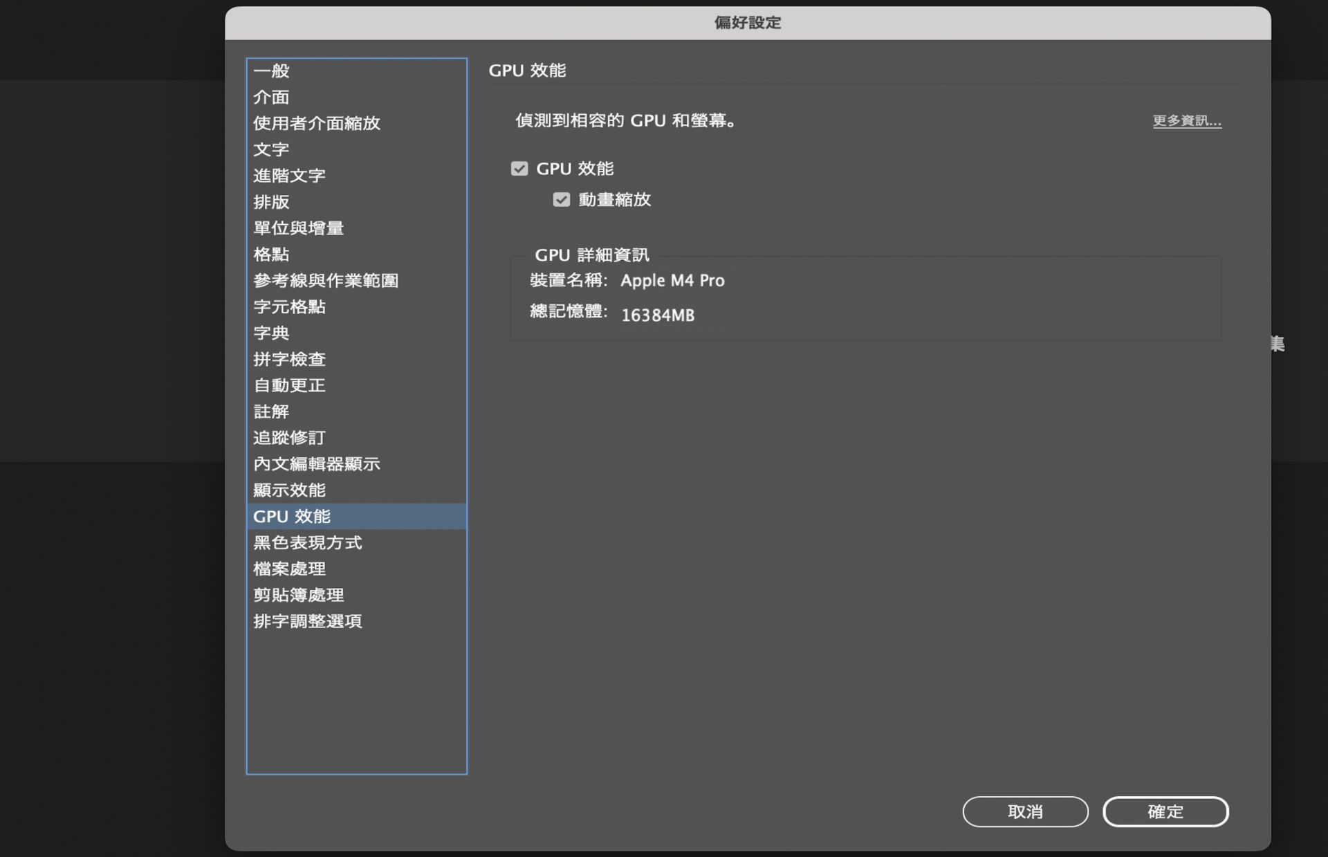Open the 拼字檢查 settings page
1328x857 pixels.
(290, 359)
